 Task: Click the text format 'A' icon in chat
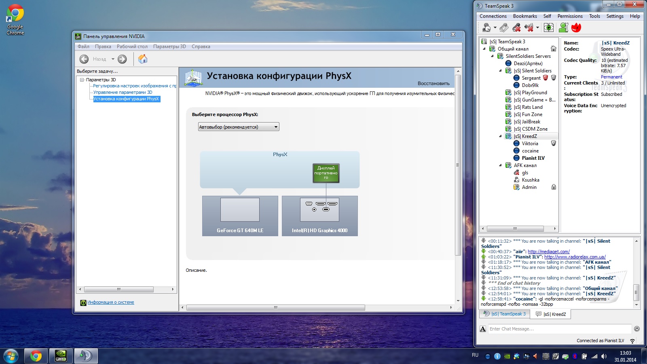[x=483, y=329]
